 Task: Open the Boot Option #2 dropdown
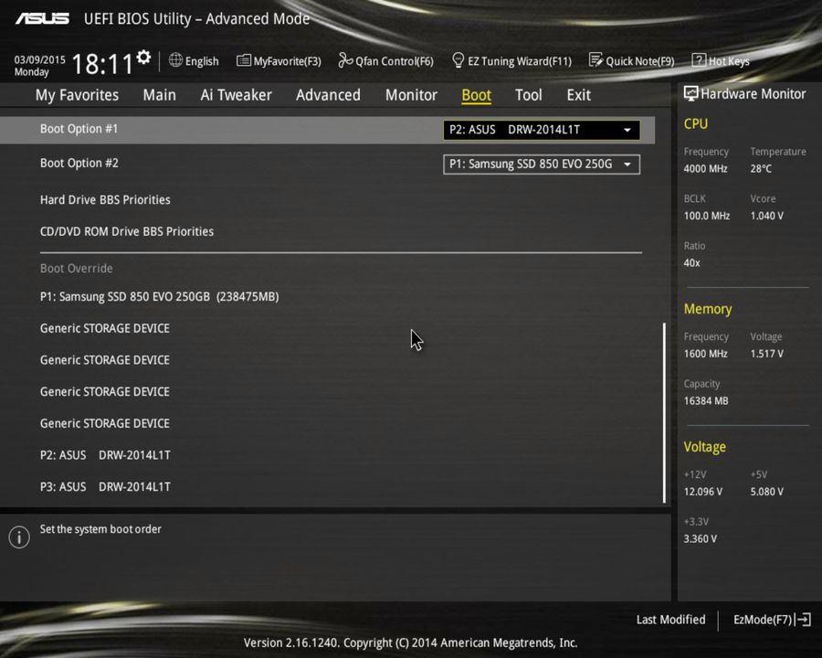541,164
